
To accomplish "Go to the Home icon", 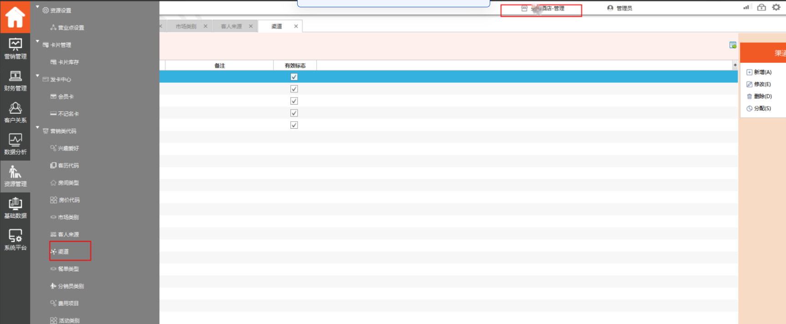I will click(x=15, y=17).
